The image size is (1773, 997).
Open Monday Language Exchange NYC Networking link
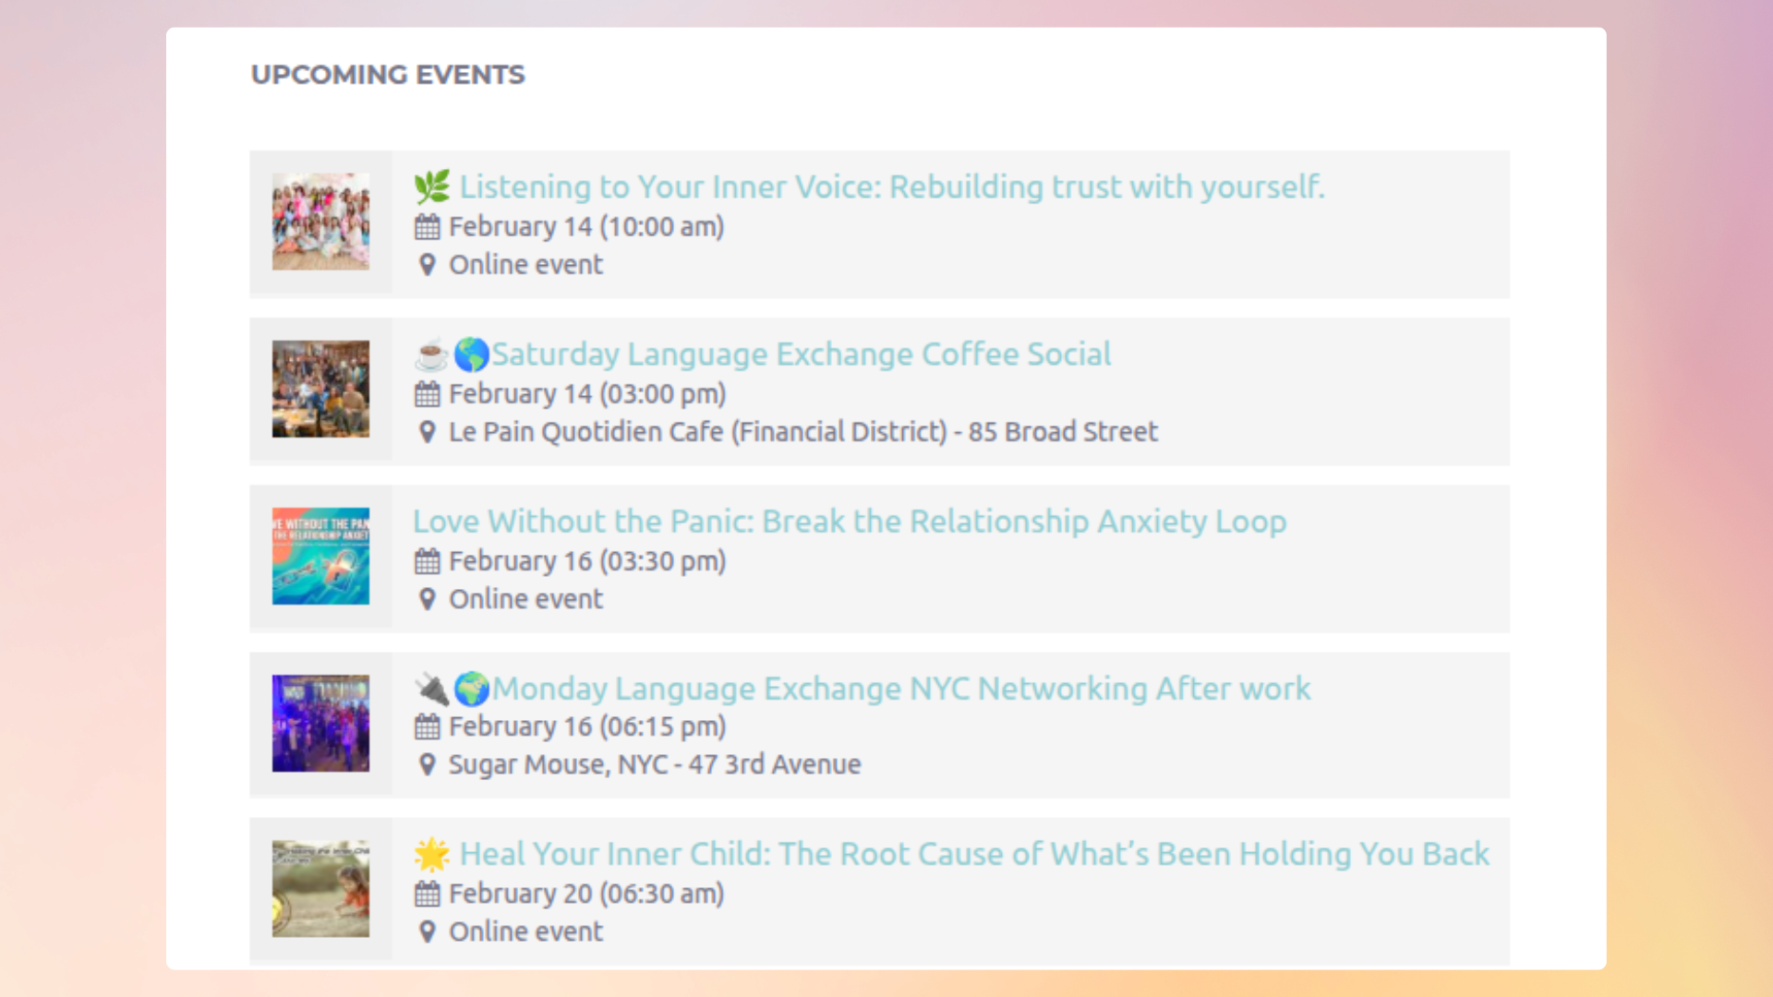pyautogui.click(x=900, y=689)
